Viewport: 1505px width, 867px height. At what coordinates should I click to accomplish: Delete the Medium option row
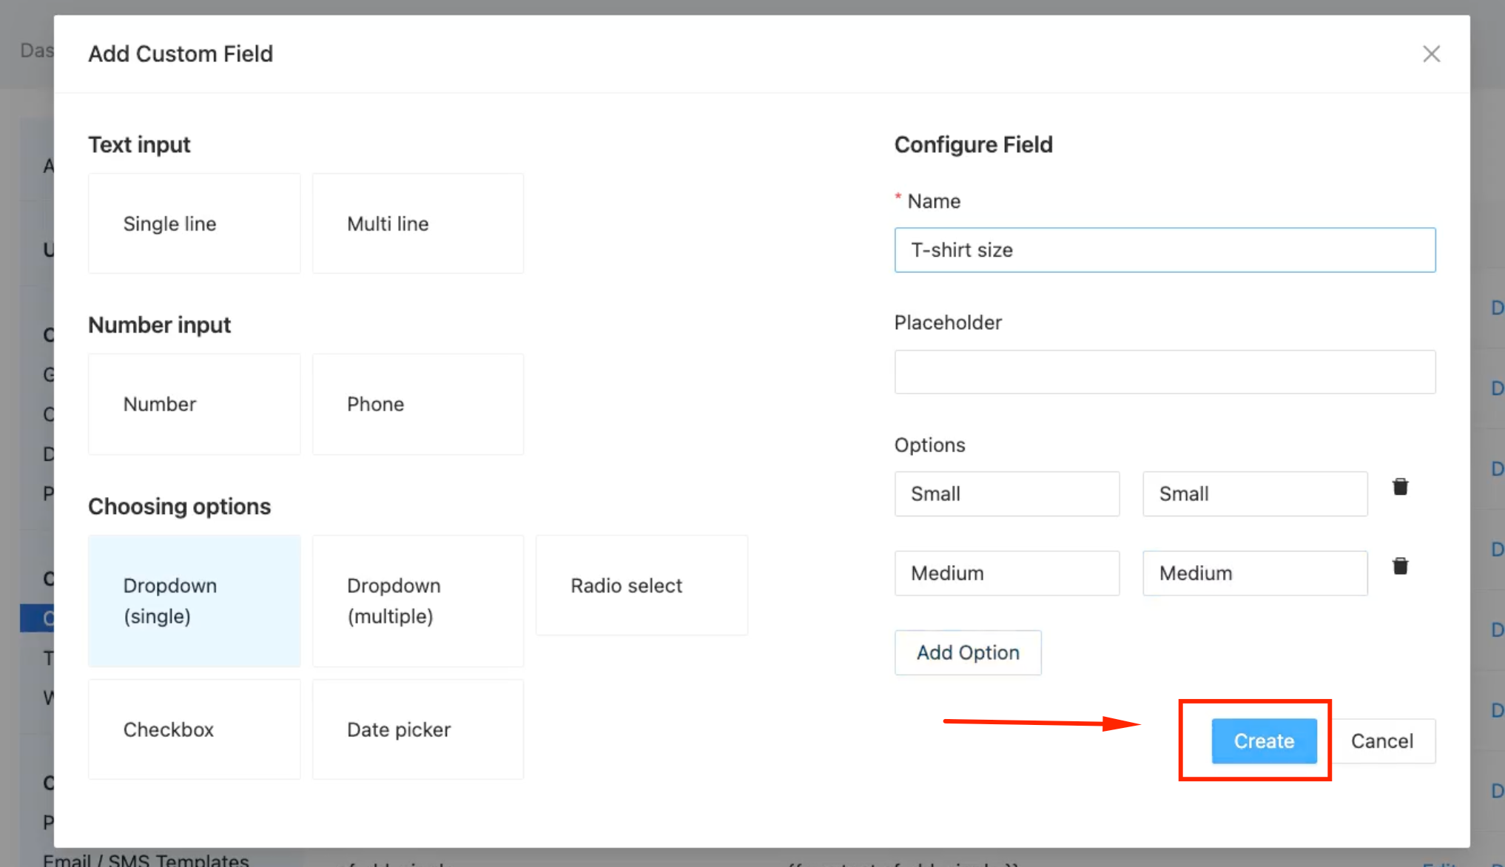point(1400,567)
